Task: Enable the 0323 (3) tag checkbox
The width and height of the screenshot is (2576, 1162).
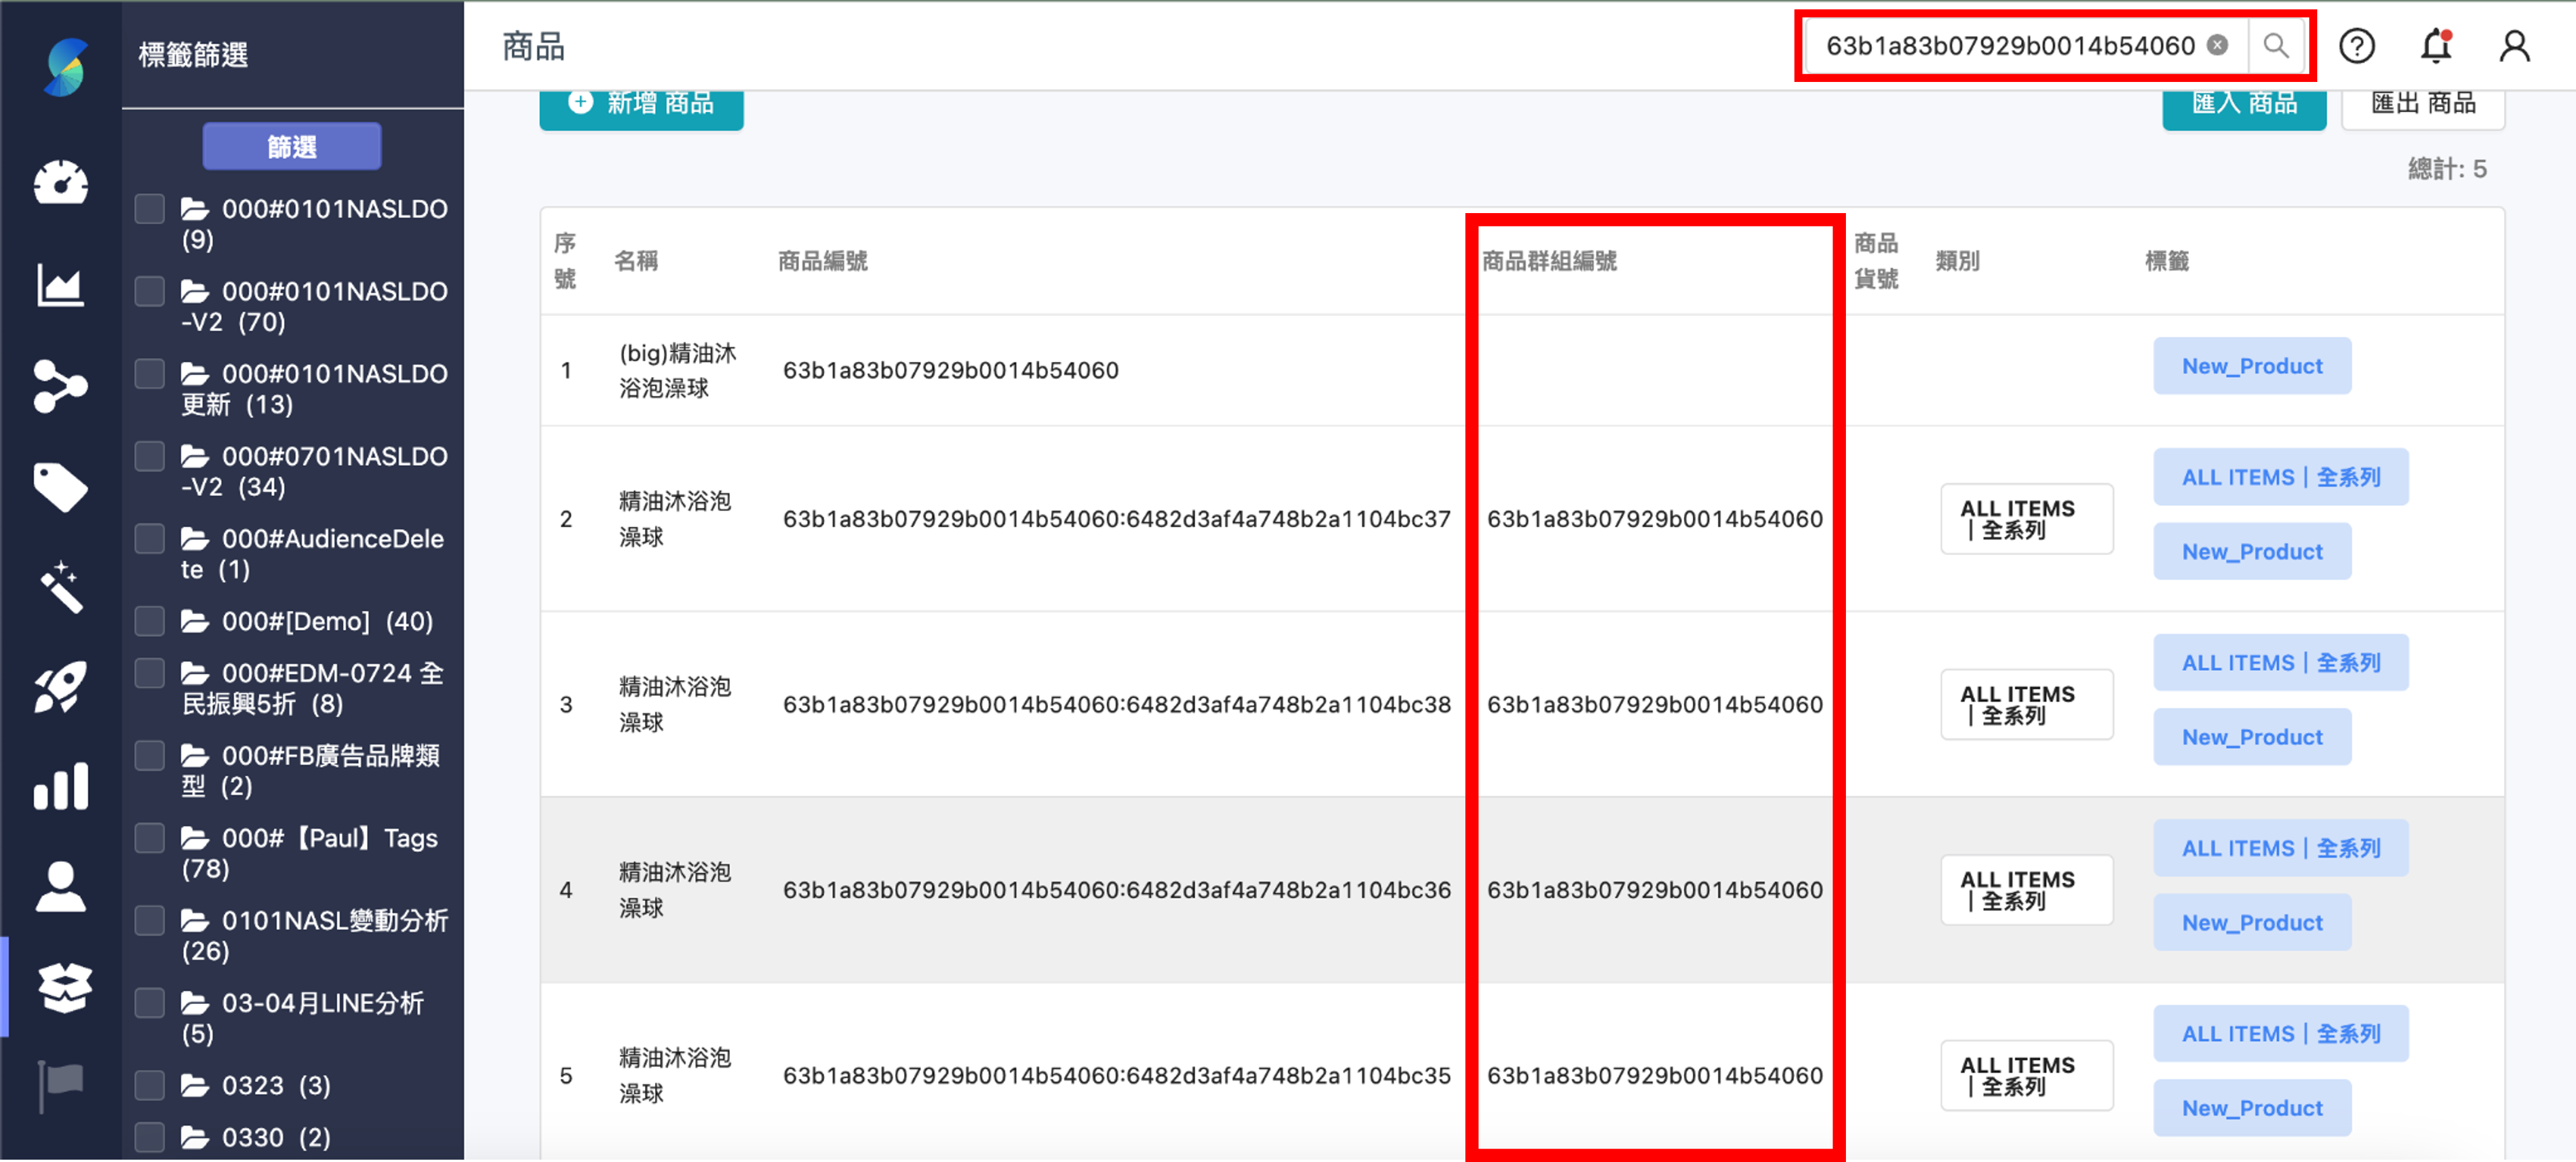Action: [x=150, y=1085]
